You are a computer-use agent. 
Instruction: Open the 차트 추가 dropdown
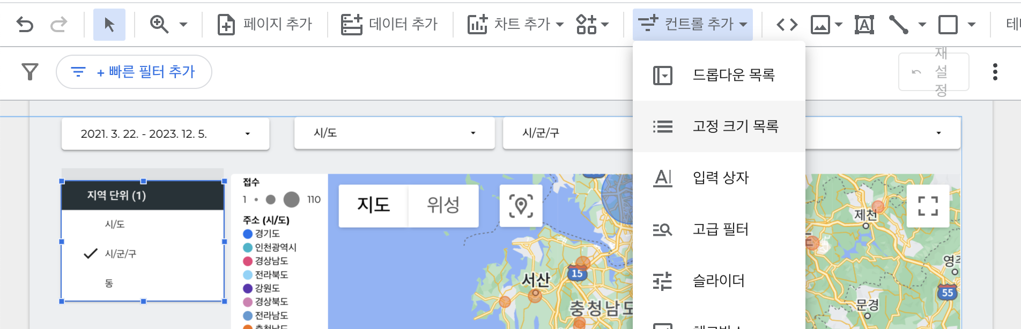click(x=516, y=24)
